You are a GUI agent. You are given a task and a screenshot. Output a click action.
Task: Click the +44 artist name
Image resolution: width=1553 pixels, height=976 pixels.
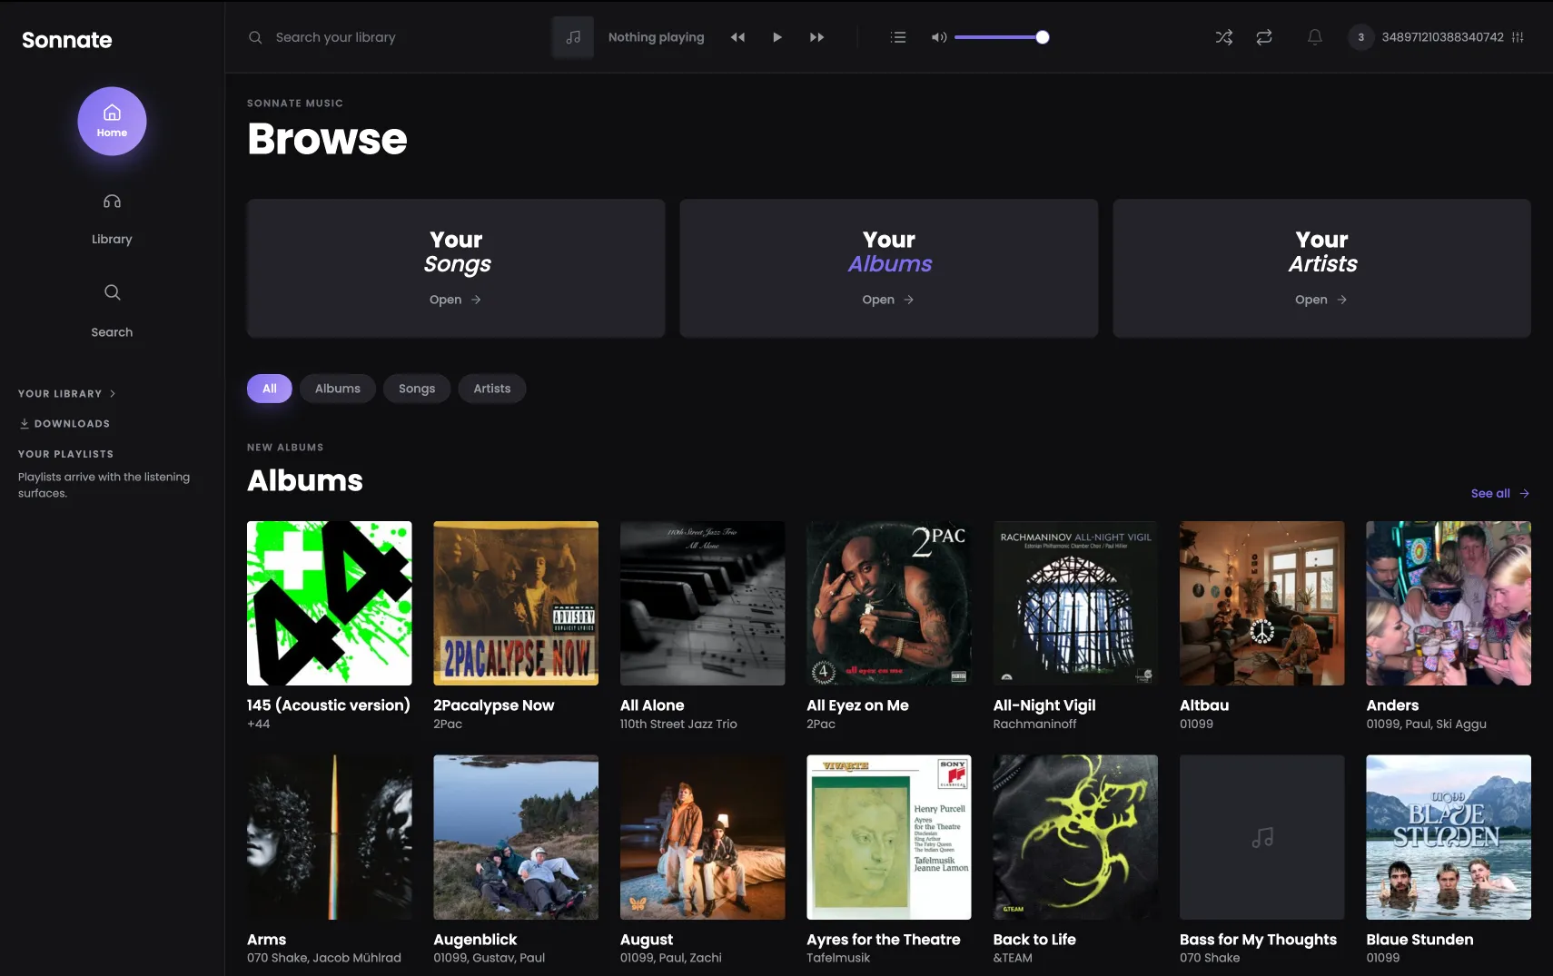pos(259,725)
